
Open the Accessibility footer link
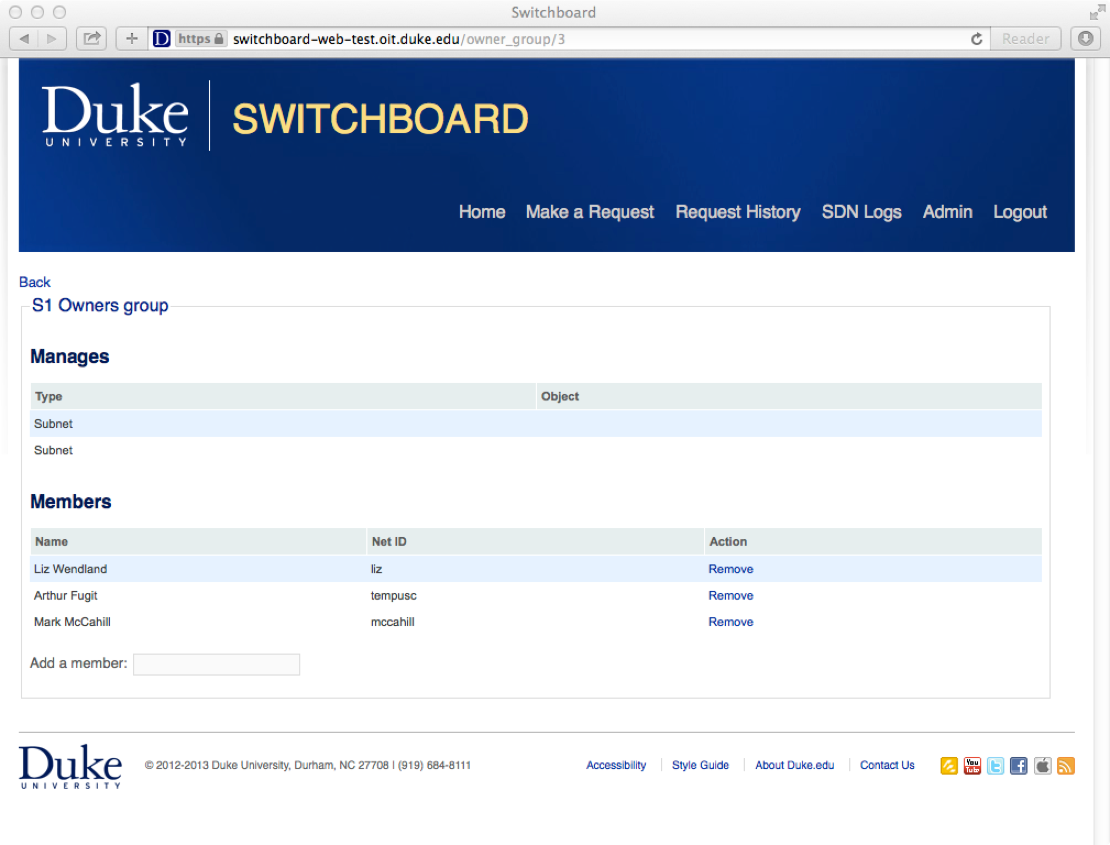click(x=616, y=765)
